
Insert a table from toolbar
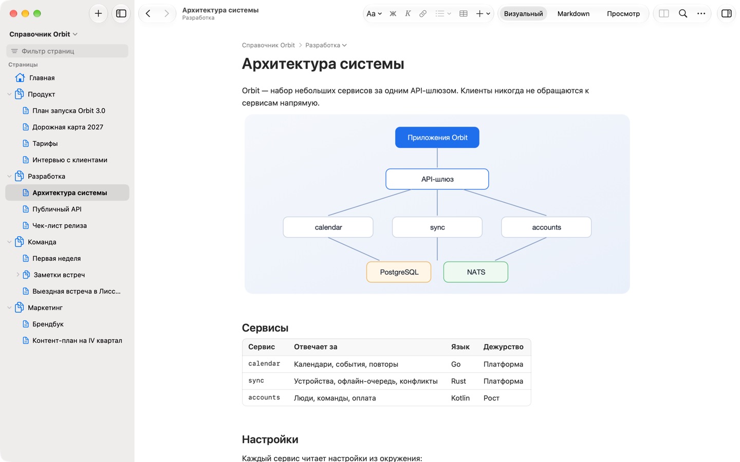tap(464, 14)
